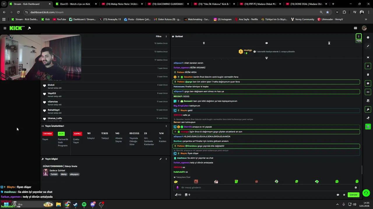Open the emoji picker in message box
This screenshot has height=209, width=373.
pos(356,188)
